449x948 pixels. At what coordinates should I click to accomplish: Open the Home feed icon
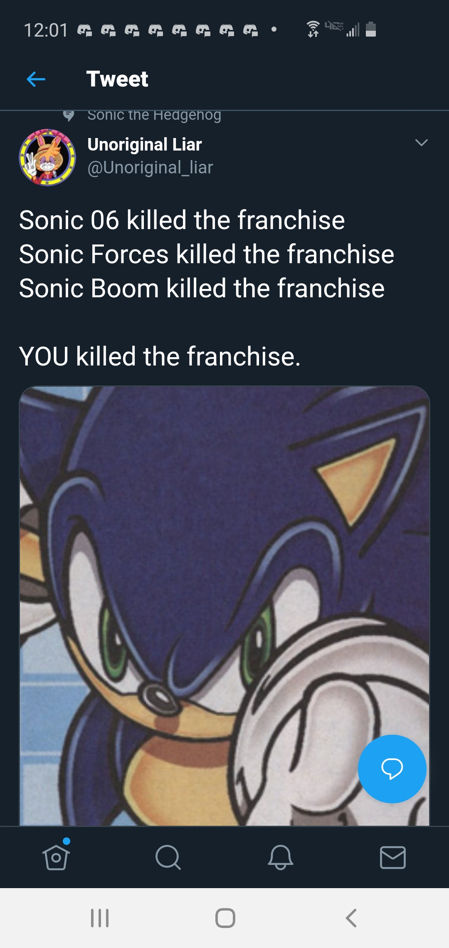pos(56,859)
